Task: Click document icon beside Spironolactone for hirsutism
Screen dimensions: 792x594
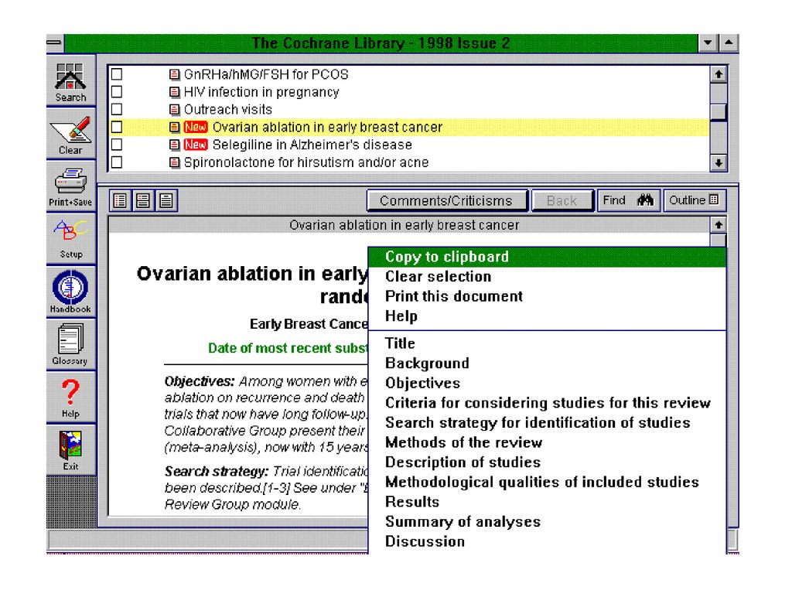Action: 174,162
